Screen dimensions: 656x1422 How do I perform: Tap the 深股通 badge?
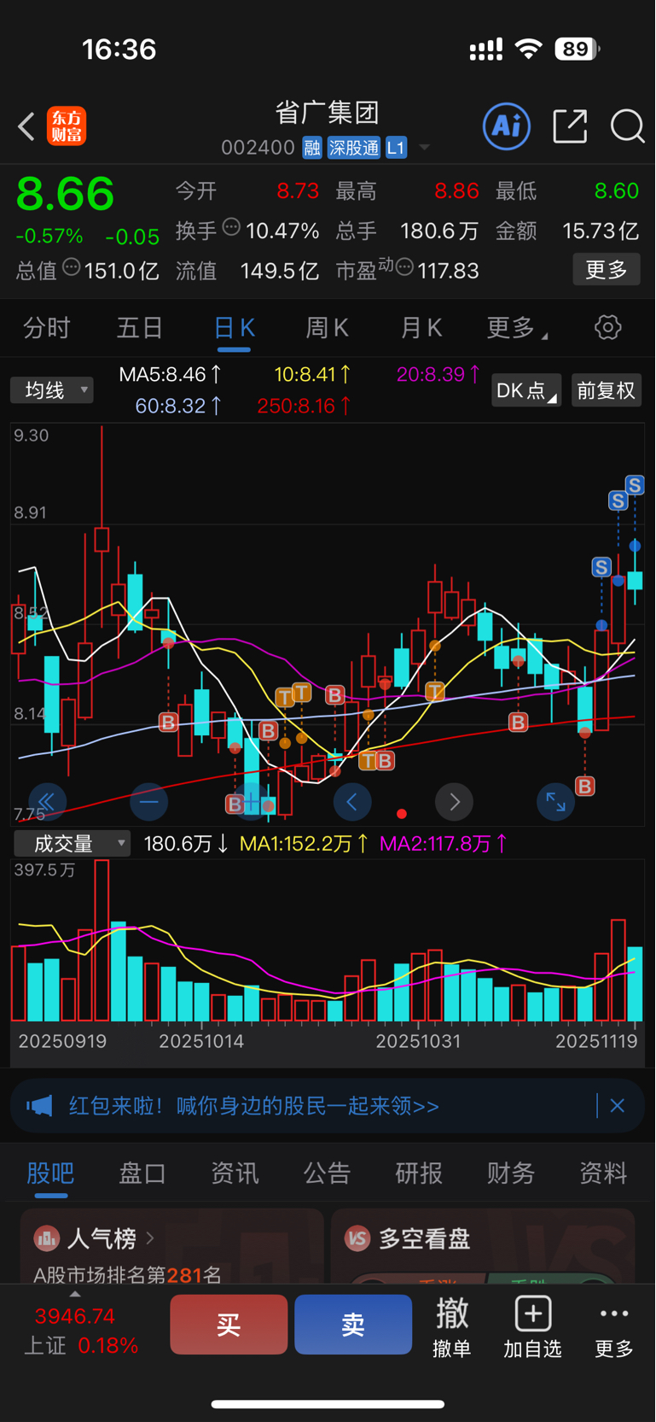354,148
